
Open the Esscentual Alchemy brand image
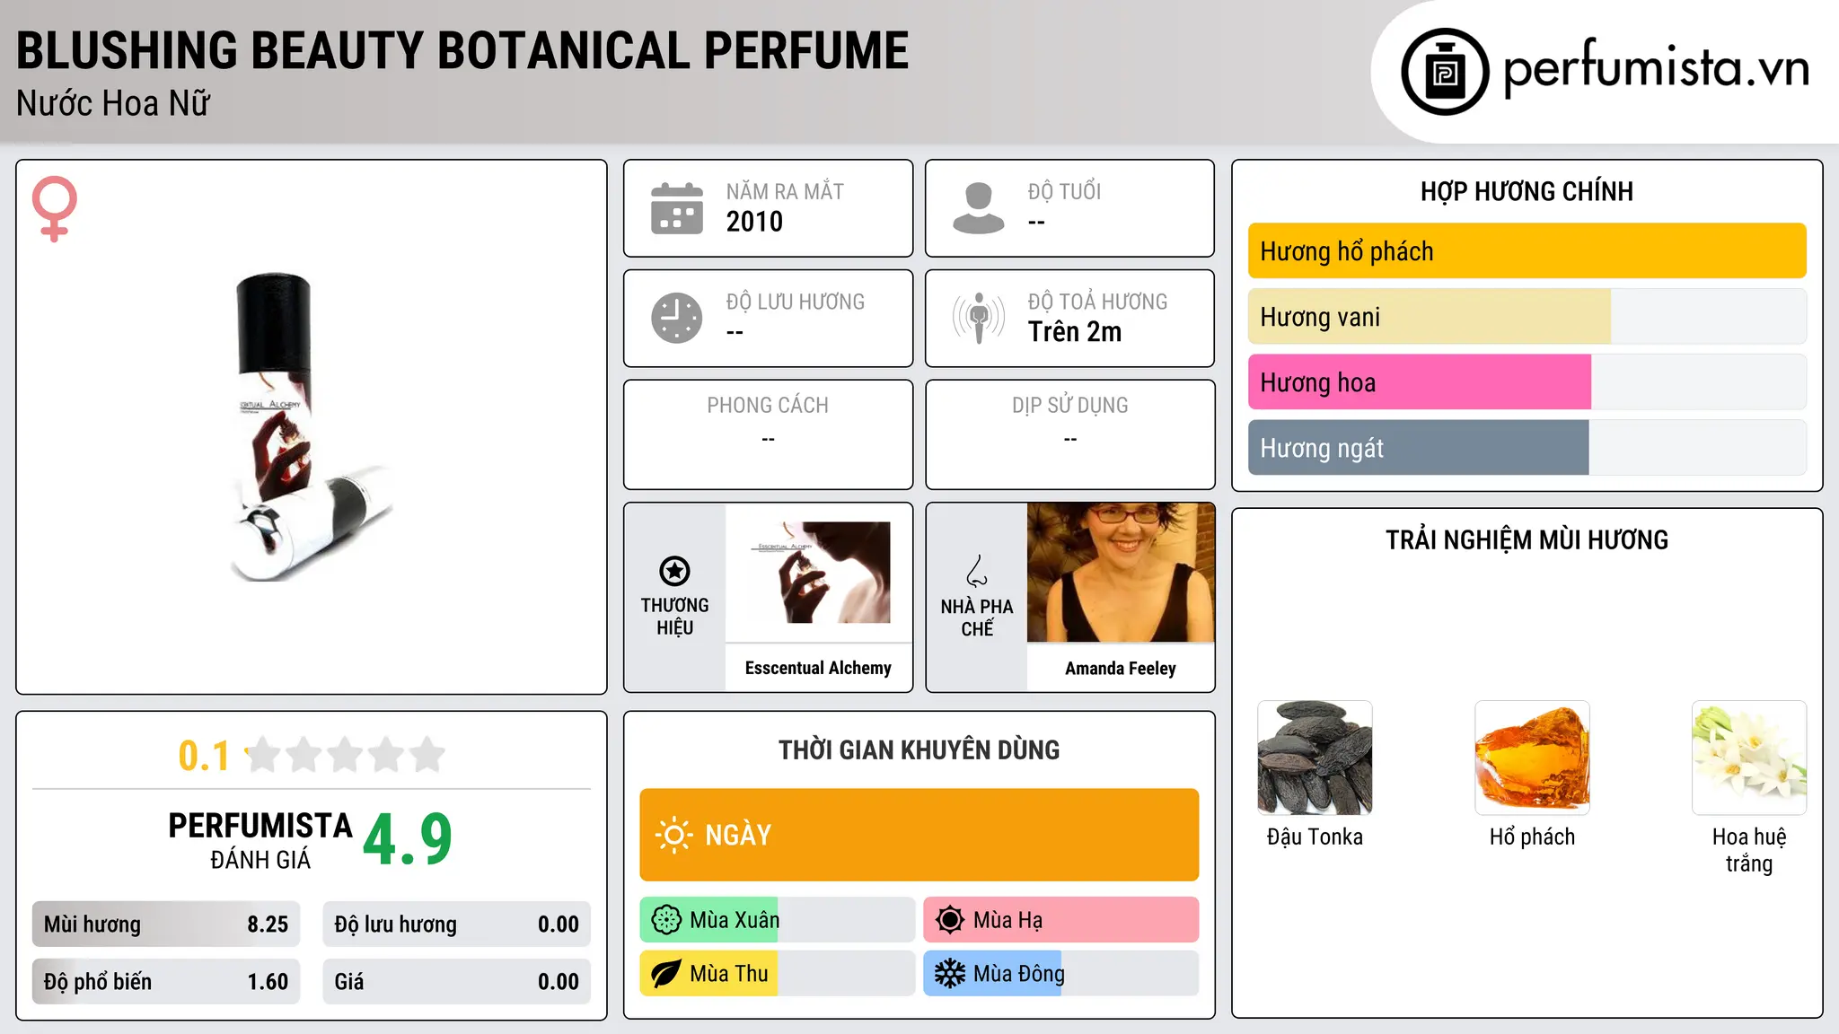pos(819,573)
